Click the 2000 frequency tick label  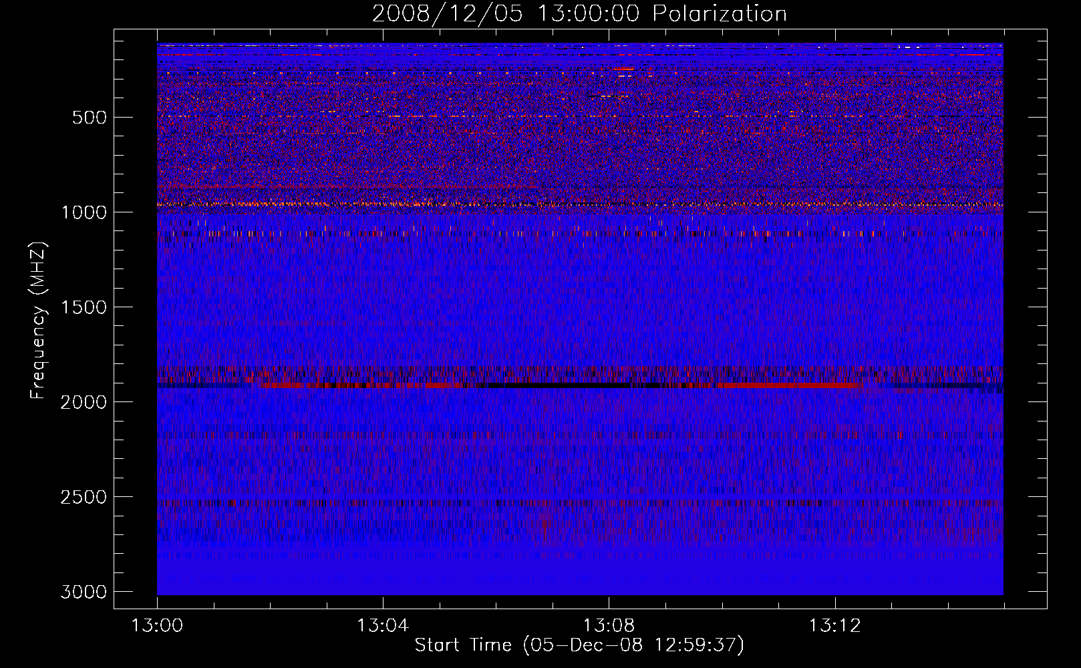pos(84,402)
